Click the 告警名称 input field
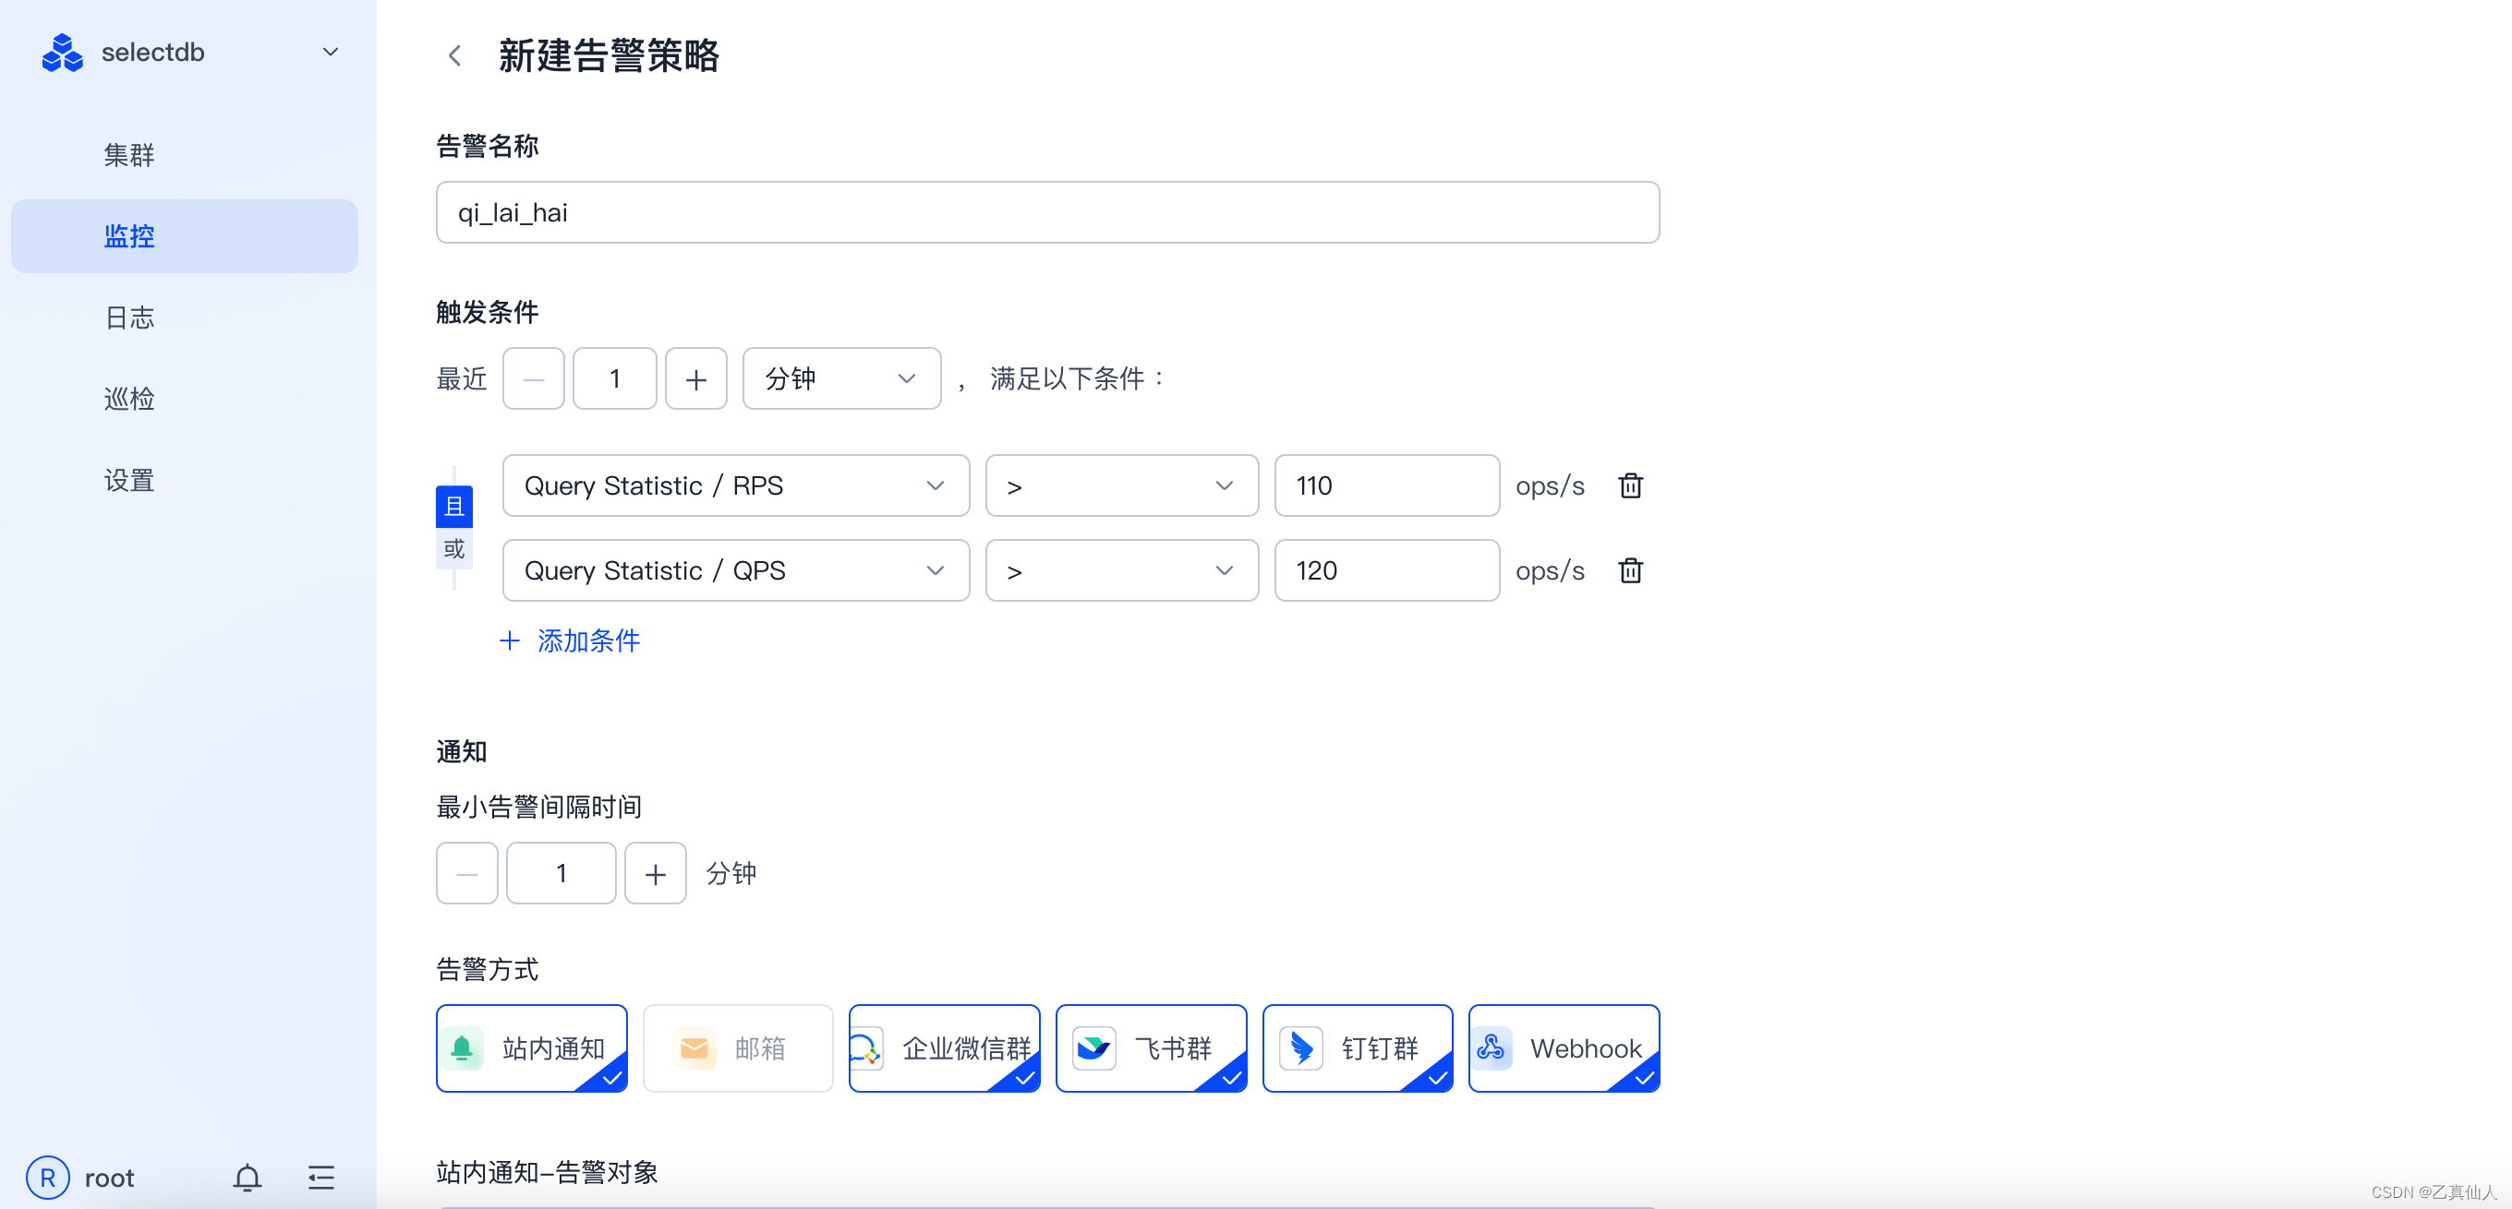This screenshot has height=1209, width=2512. point(1046,212)
